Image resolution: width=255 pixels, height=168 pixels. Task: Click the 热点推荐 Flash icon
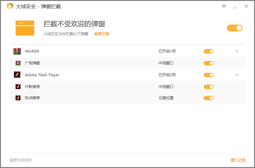(18, 98)
